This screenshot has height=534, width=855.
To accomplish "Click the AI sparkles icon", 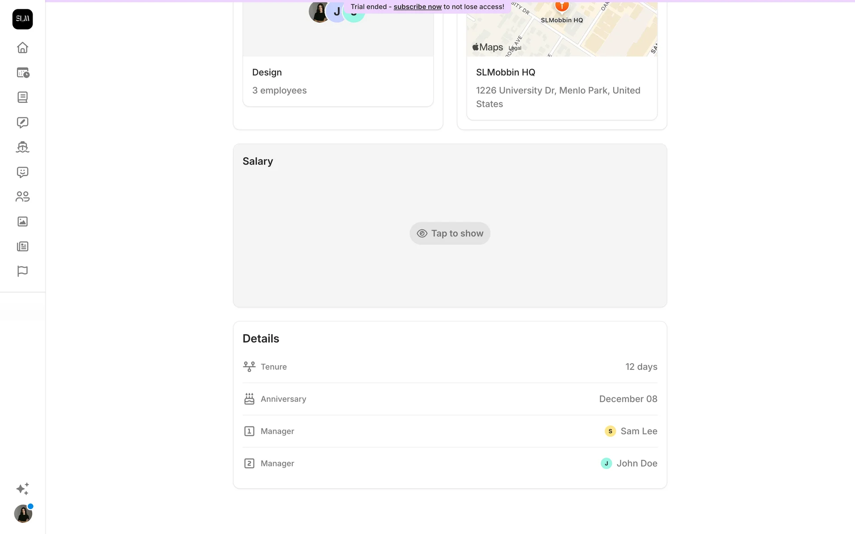I will tap(23, 489).
